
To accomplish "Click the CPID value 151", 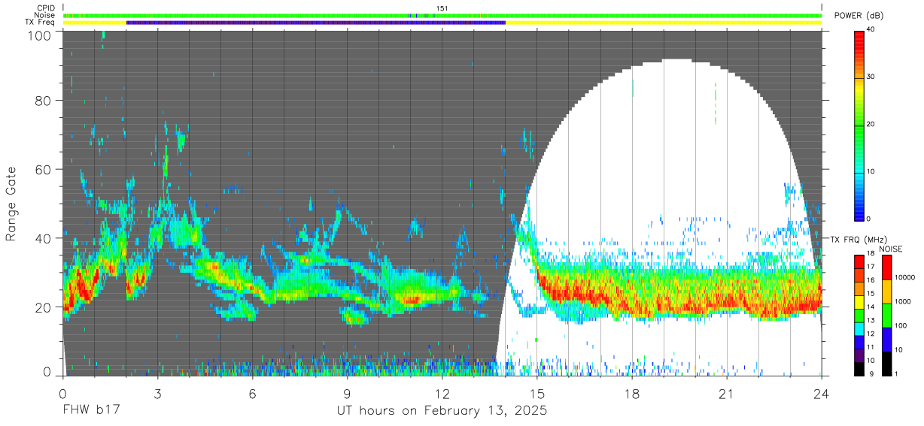I will click(442, 8).
